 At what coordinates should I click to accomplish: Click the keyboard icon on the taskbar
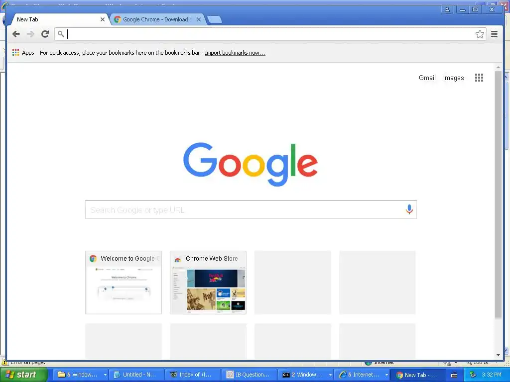coord(454,375)
